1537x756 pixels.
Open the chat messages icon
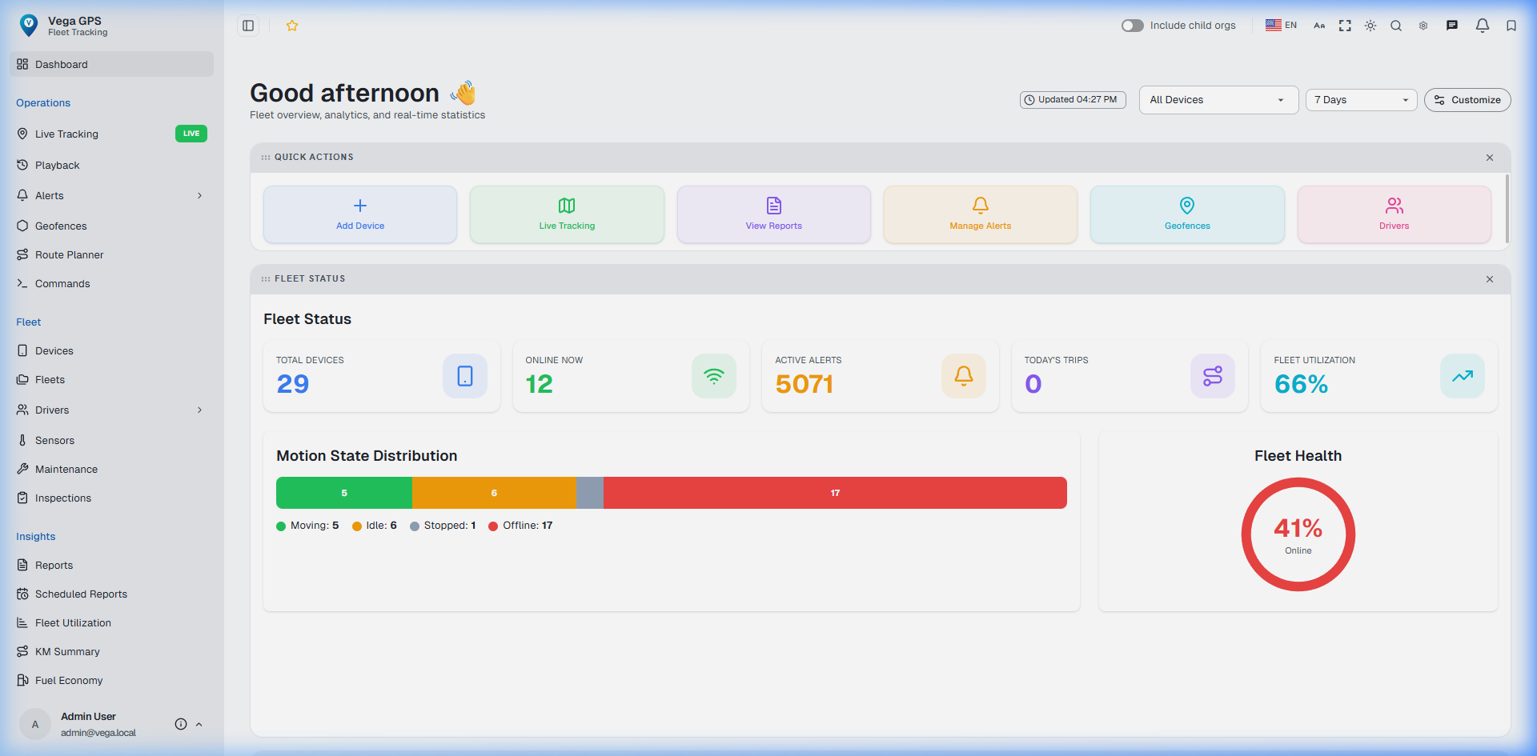[1452, 26]
